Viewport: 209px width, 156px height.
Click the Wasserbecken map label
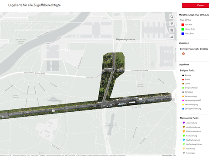point(56,66)
